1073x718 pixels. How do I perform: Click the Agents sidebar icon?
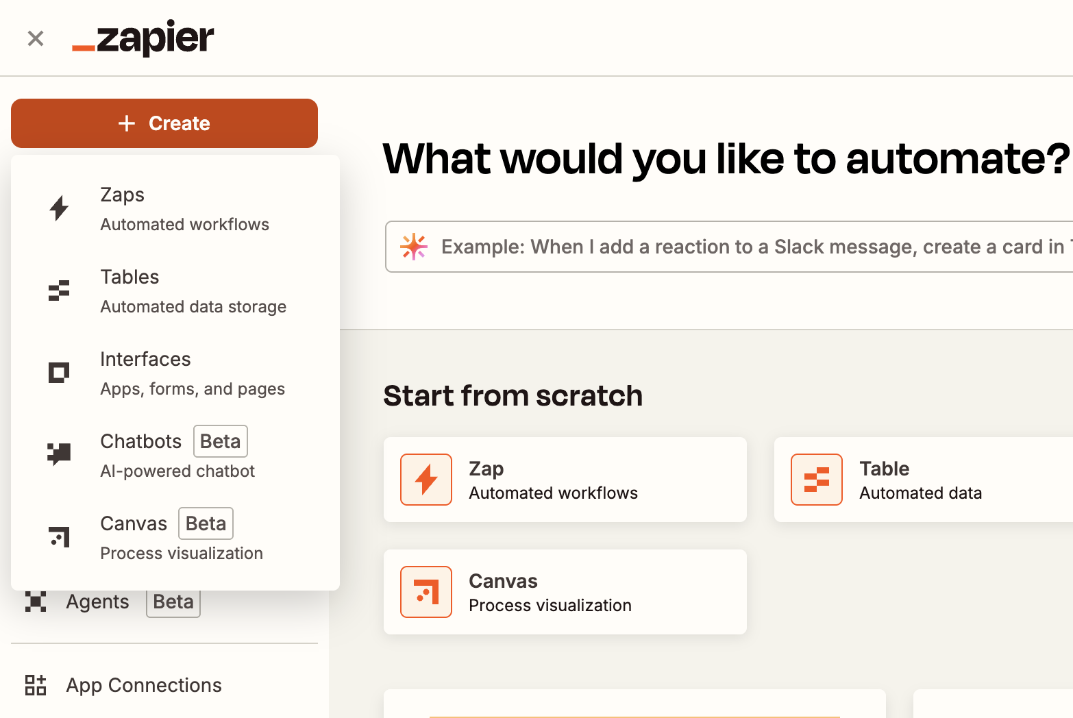[36, 602]
